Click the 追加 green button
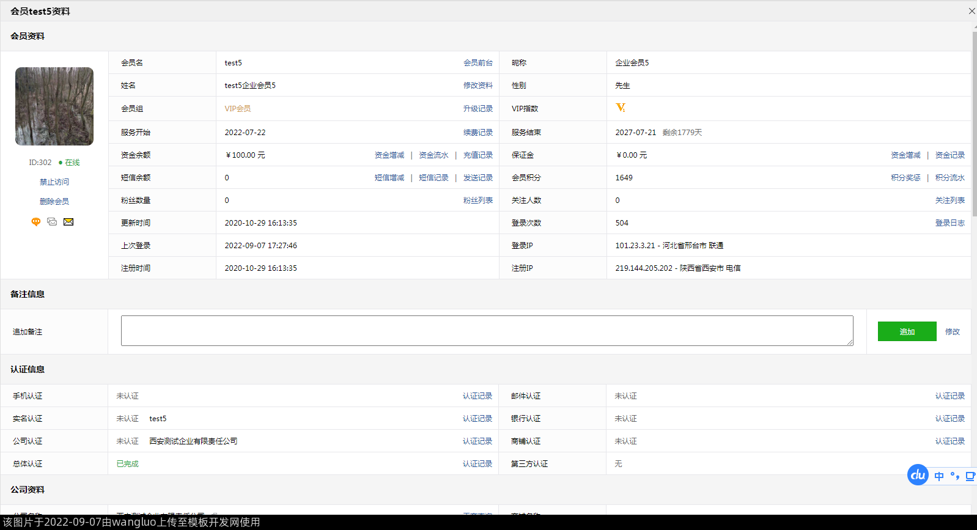977x530 pixels. pyautogui.click(x=907, y=331)
